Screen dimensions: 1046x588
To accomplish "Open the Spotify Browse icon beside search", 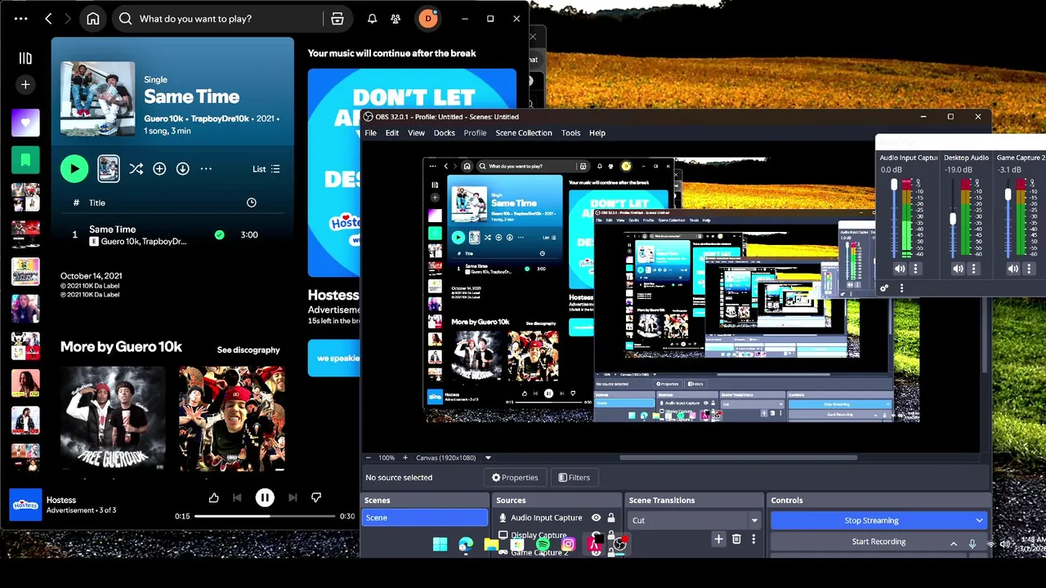I will (337, 18).
